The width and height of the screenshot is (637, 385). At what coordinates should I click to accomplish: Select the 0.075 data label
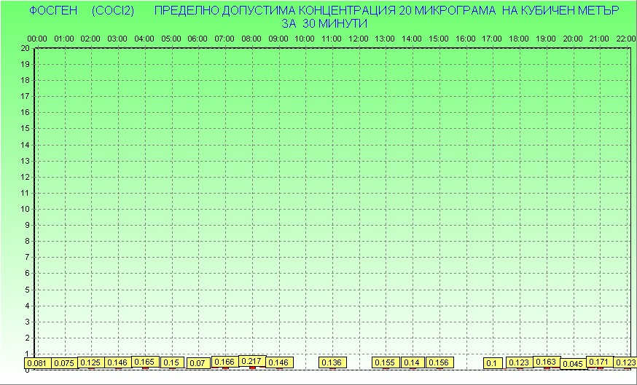(x=64, y=363)
